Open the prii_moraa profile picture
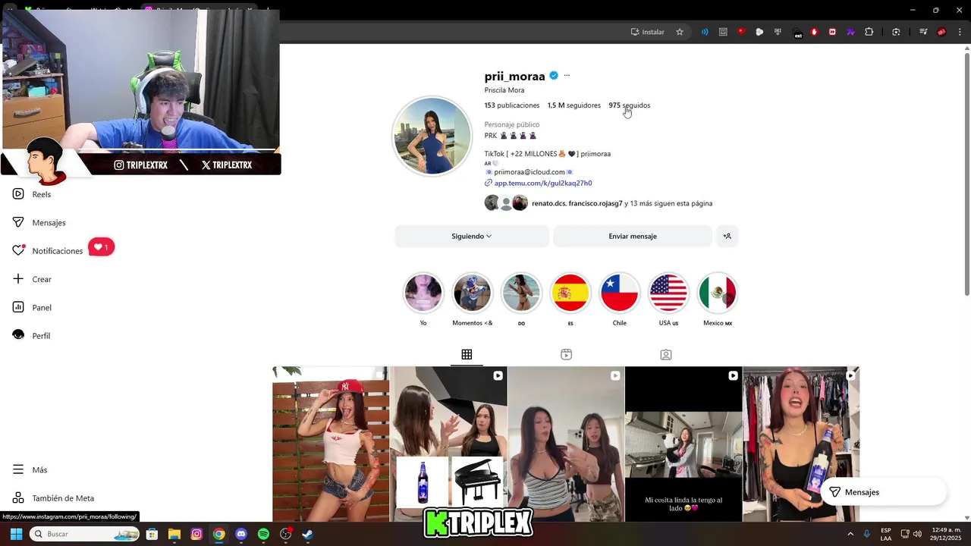Screen dimensions: 971x546 [x=432, y=136]
